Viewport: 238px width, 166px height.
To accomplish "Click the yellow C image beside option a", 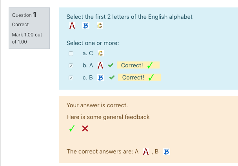I will (101, 53).
